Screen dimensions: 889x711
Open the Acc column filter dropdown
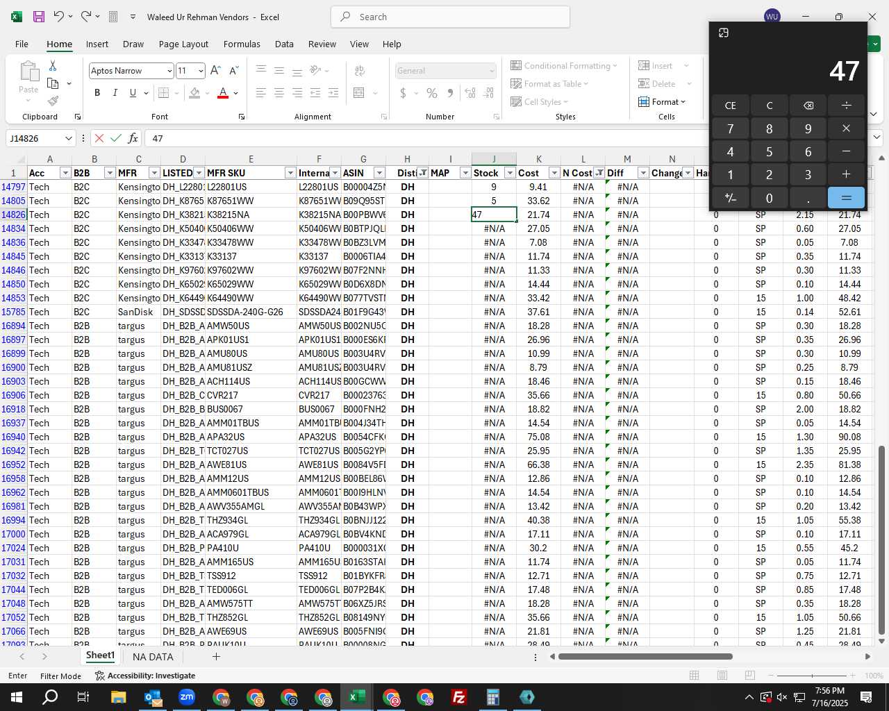(65, 173)
